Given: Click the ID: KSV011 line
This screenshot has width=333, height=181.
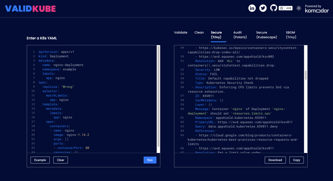Looking at the screenshot, I should tap(205, 96).
